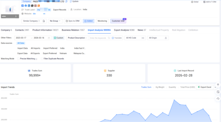Open the Export Analysis tab
Screen dimensions: 221x122
[124, 30]
